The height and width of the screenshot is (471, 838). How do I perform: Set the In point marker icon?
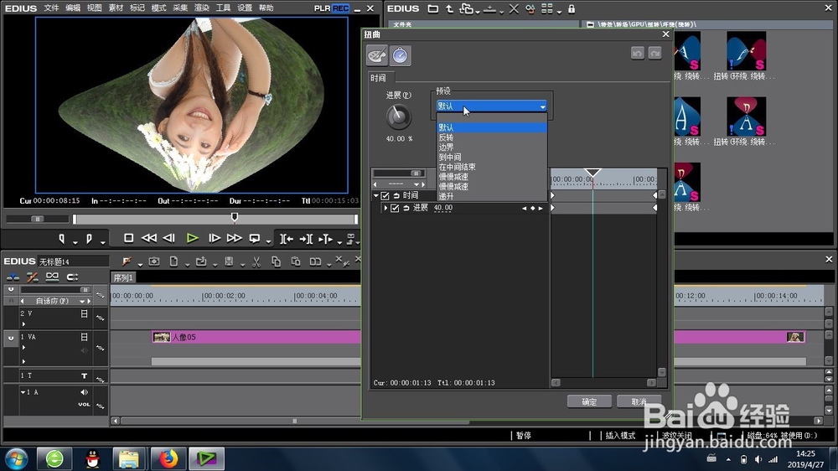point(62,239)
